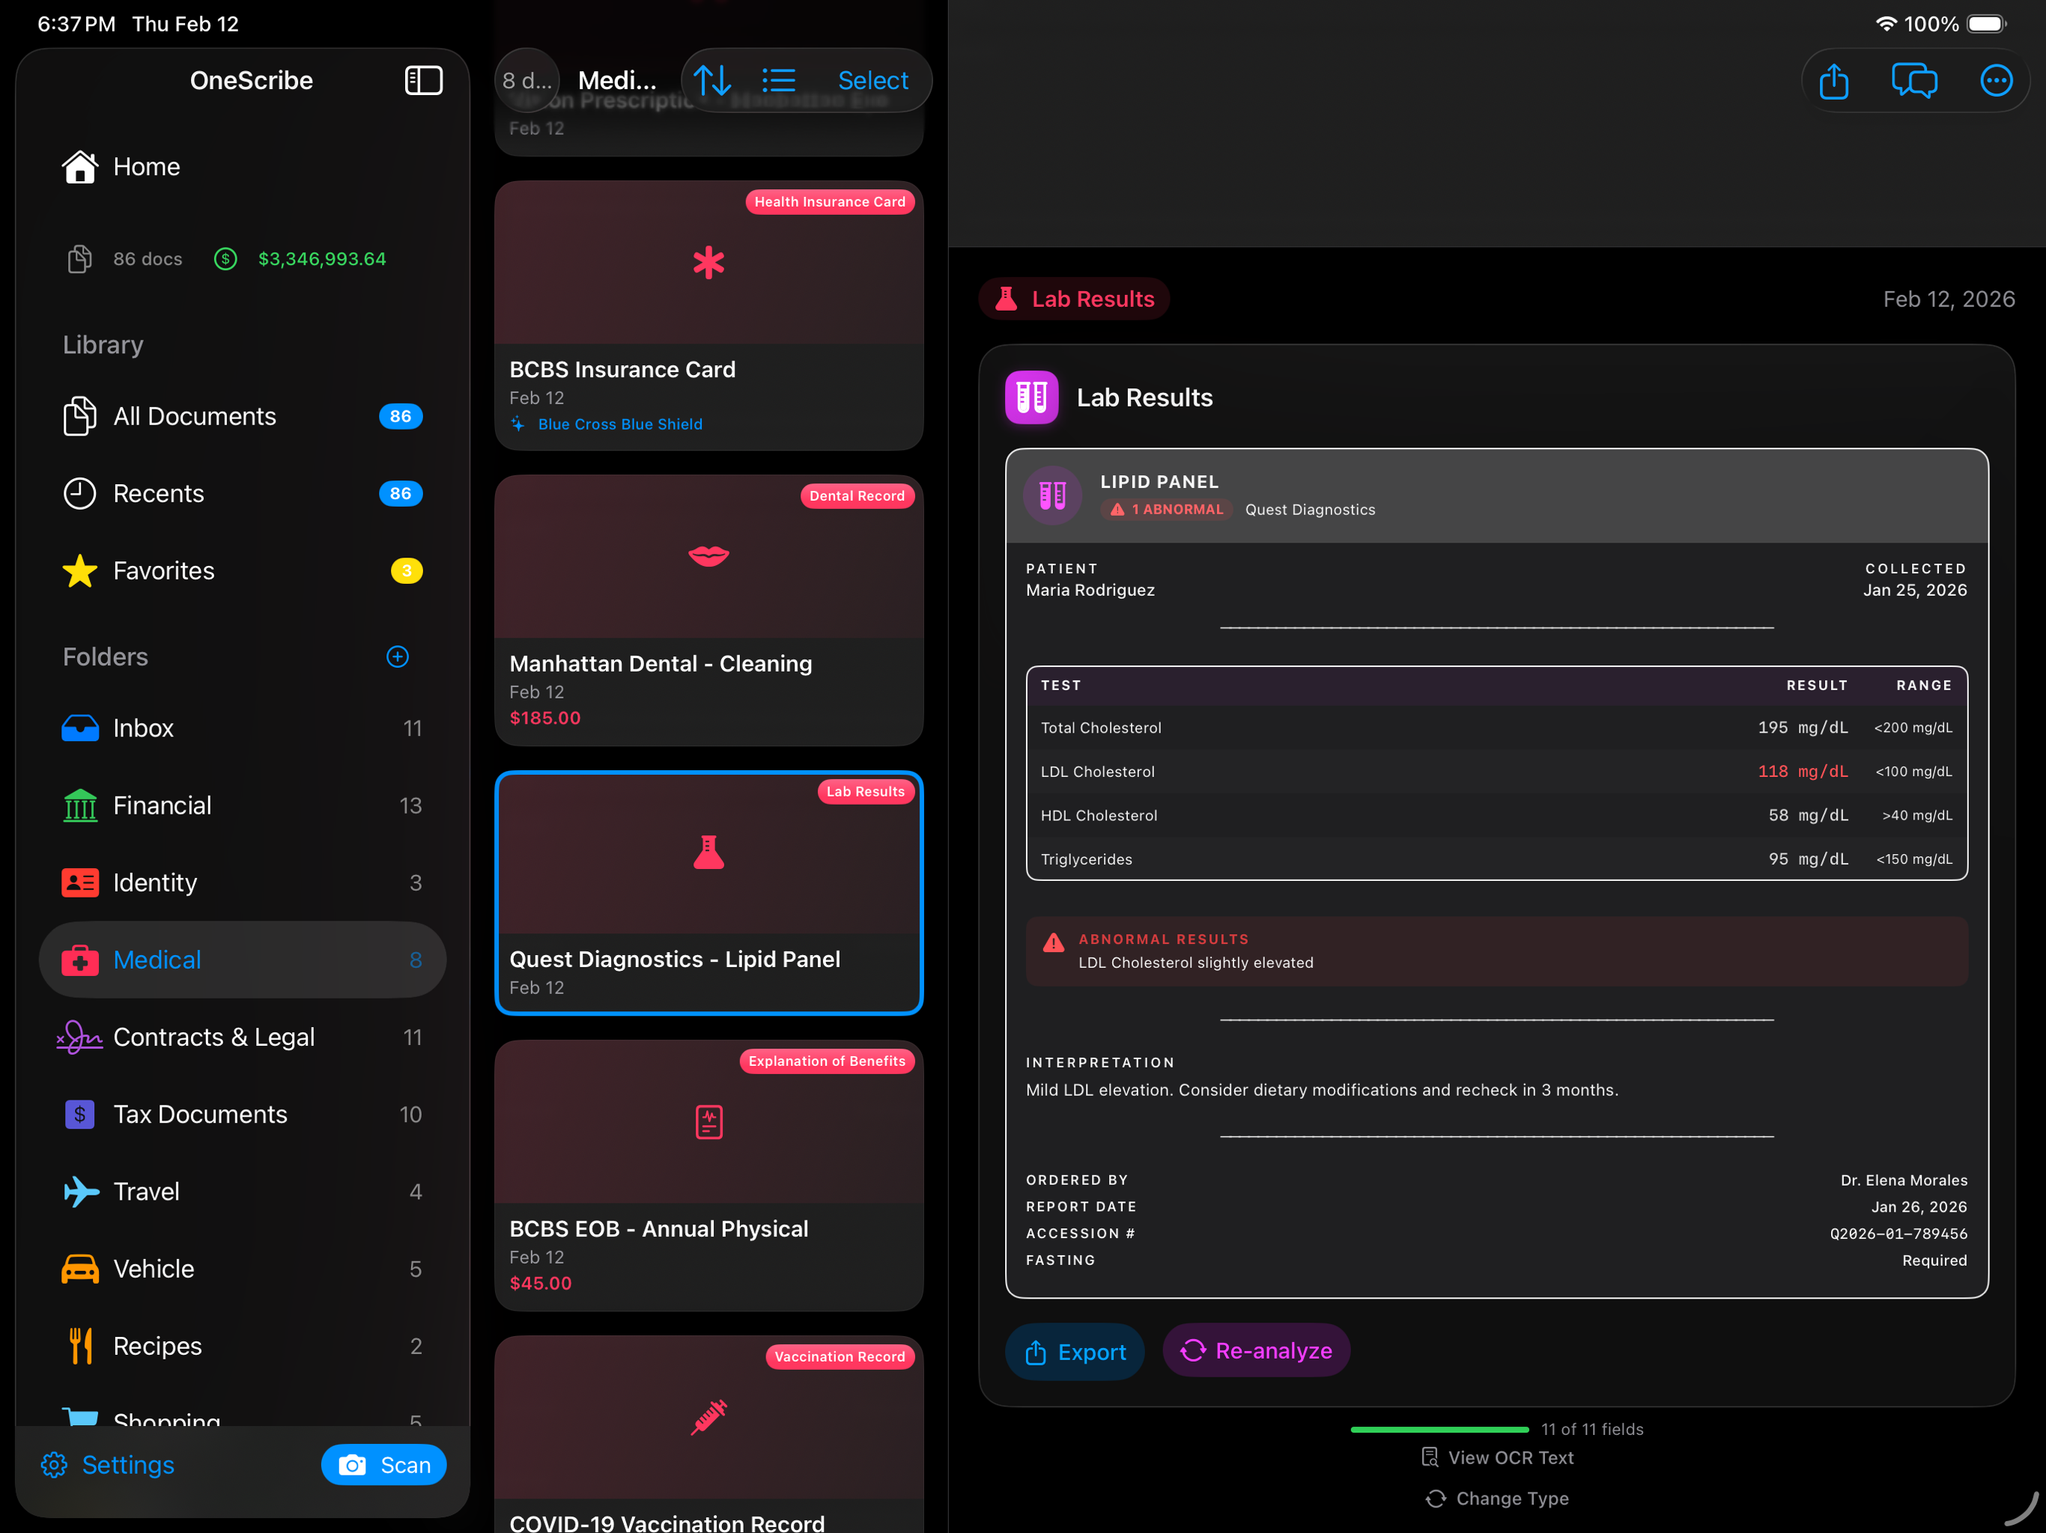Open COVID-19 Vaccination Record card
This screenshot has width=2046, height=1533.
(x=708, y=1433)
